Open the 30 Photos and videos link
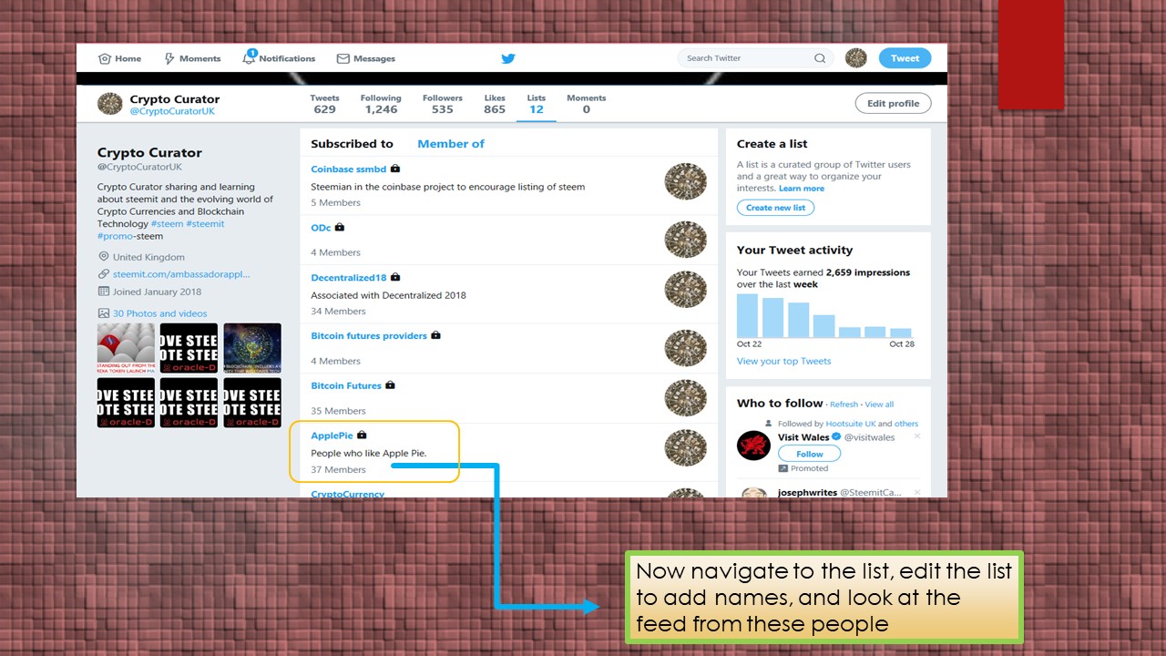1166x656 pixels. click(x=159, y=313)
